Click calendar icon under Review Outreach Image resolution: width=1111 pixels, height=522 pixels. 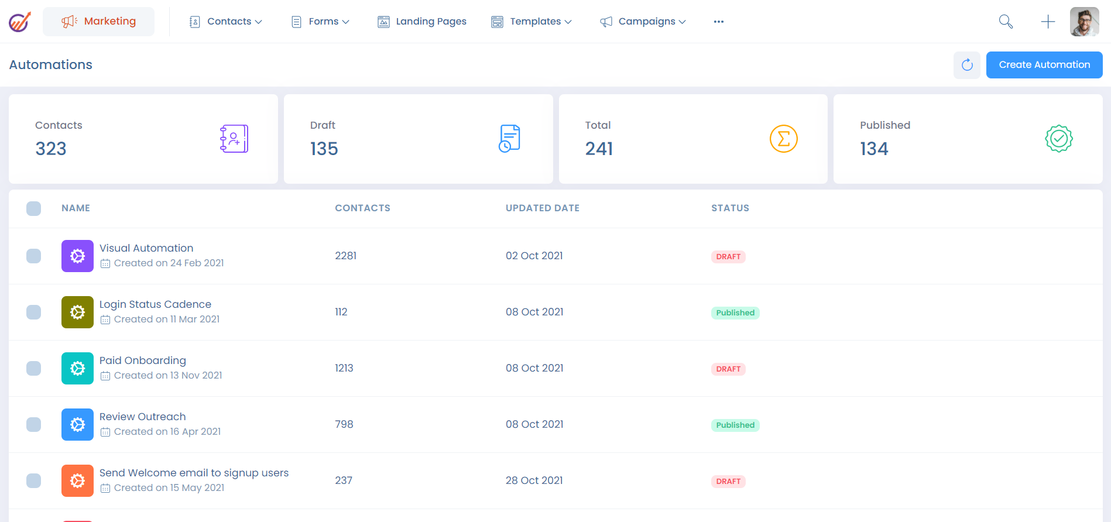tap(105, 432)
